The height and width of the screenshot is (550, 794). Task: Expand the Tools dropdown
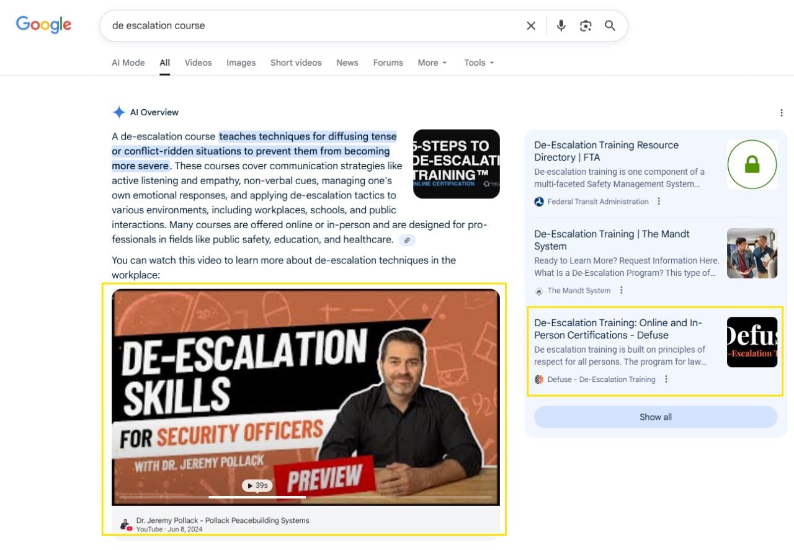coord(479,63)
